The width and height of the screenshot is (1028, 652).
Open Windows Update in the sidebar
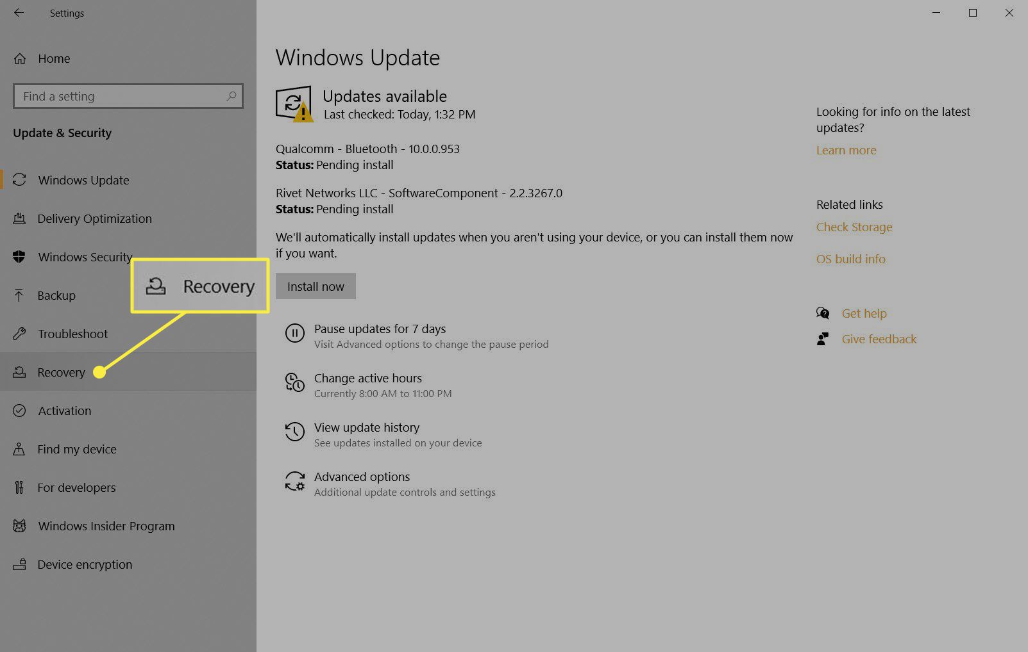click(128, 180)
